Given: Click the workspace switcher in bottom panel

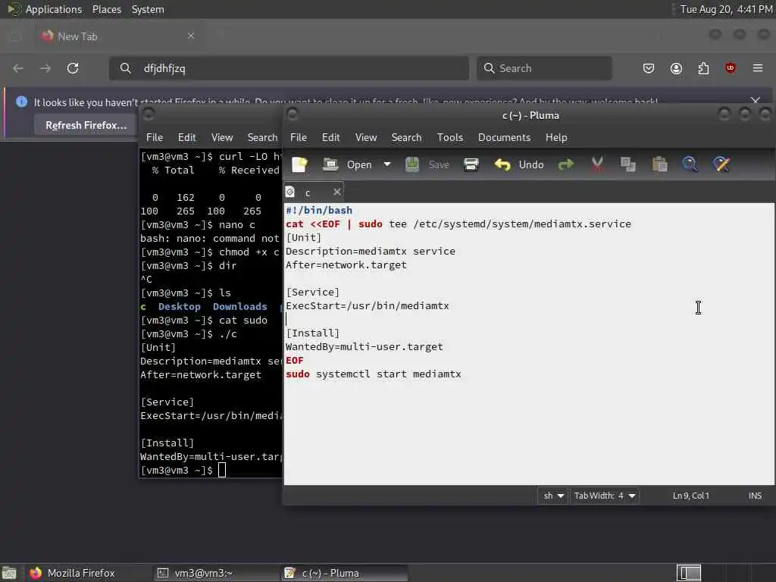Looking at the screenshot, I should 689,573.
